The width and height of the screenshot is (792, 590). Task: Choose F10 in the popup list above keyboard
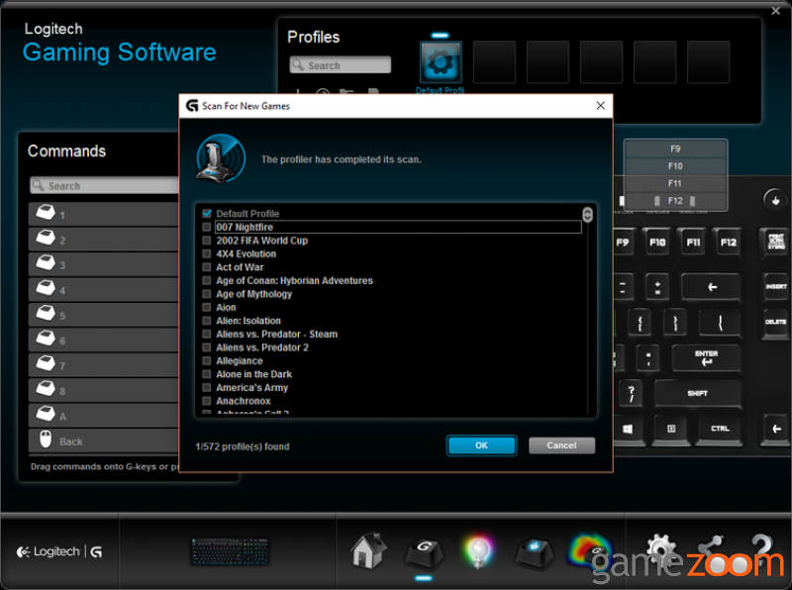675,166
